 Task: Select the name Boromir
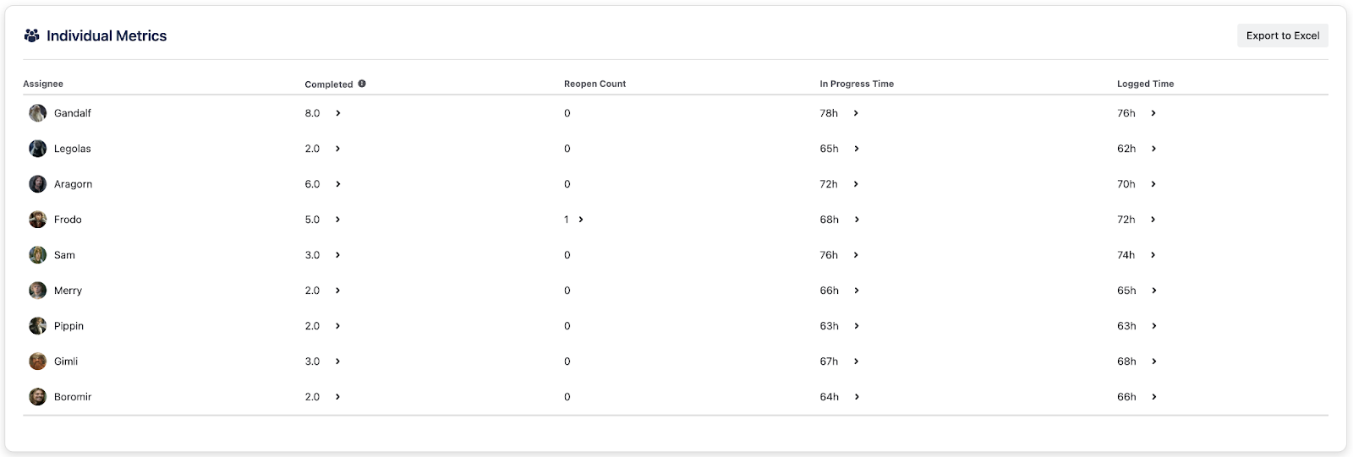(x=73, y=397)
